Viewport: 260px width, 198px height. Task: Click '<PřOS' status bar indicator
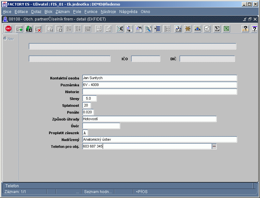[142, 192]
